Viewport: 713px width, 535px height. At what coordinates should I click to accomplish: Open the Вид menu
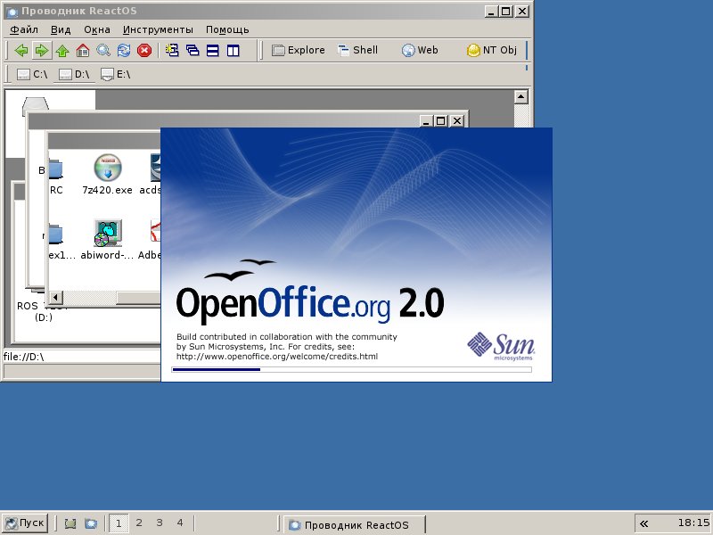pos(61,29)
